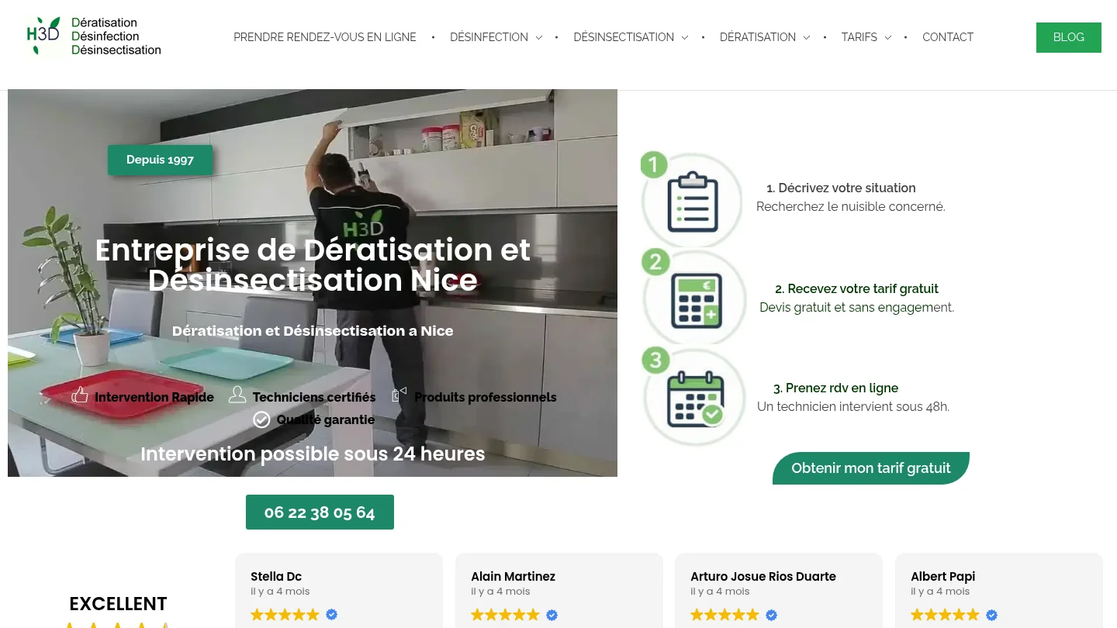The image size is (1117, 628).
Task: Click Obtenir mon tarif gratuit button
Action: point(871,468)
